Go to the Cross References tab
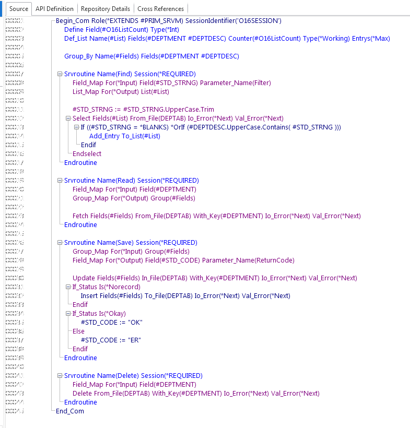The height and width of the screenshot is (428, 410). click(160, 9)
